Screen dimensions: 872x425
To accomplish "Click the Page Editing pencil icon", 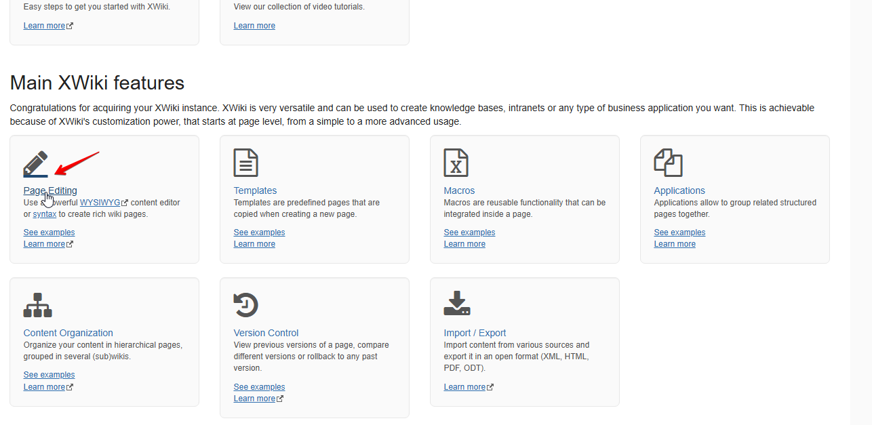I will (x=36, y=163).
